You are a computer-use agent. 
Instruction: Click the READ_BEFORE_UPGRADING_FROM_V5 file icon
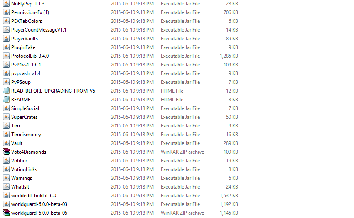(x=6, y=91)
